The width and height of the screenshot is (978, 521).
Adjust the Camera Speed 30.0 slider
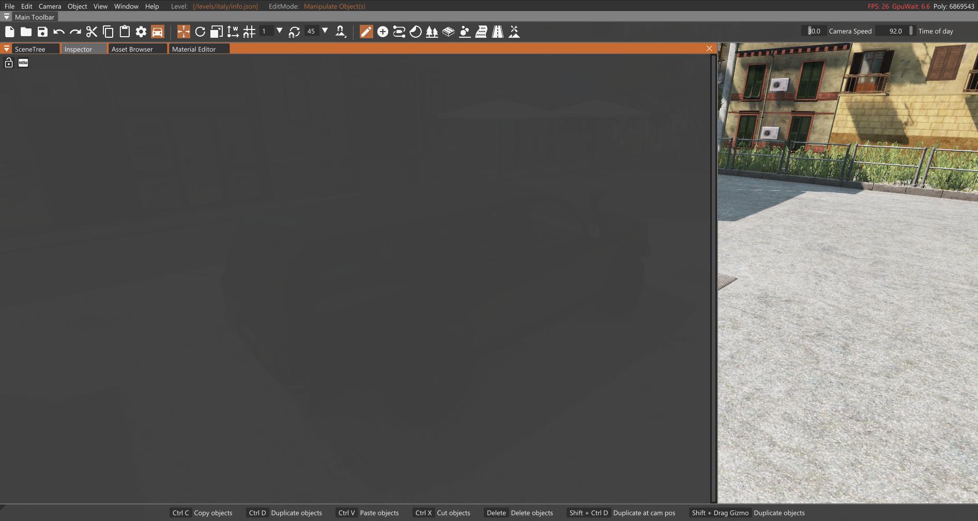pos(814,31)
